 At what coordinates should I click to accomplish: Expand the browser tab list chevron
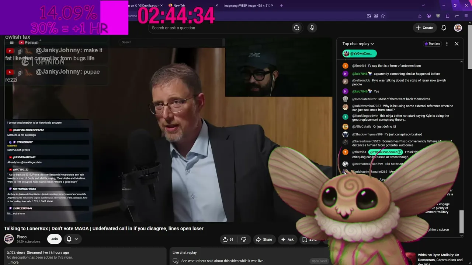pos(423,6)
